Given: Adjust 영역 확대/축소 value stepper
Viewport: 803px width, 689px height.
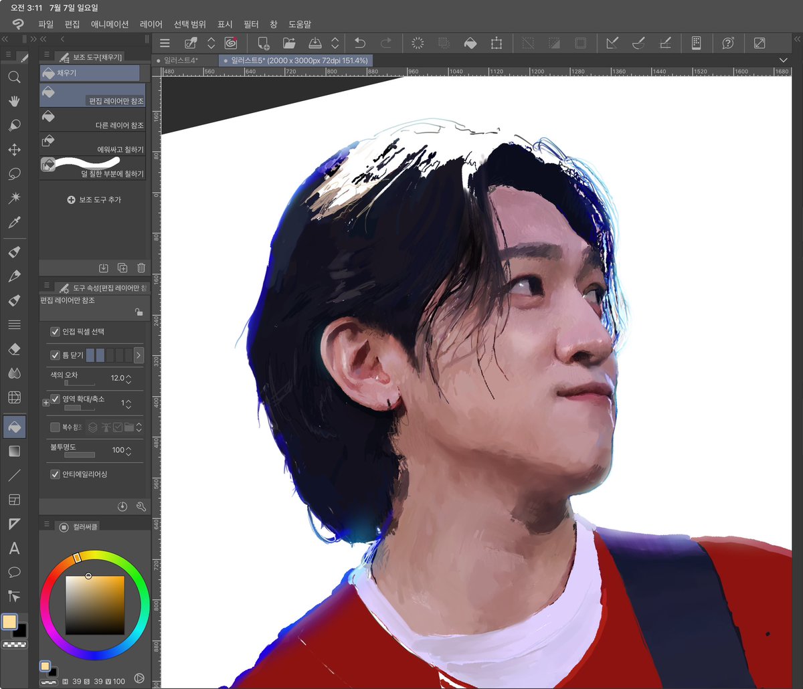Looking at the screenshot, I should click(128, 403).
